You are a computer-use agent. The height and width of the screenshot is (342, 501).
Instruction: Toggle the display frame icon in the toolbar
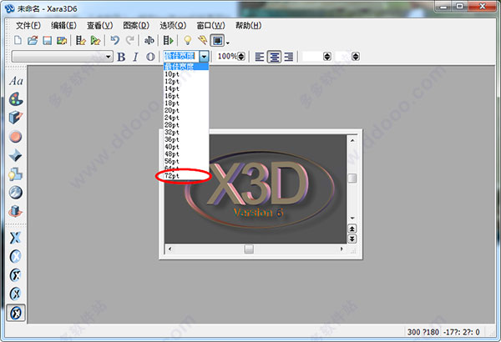coord(217,41)
